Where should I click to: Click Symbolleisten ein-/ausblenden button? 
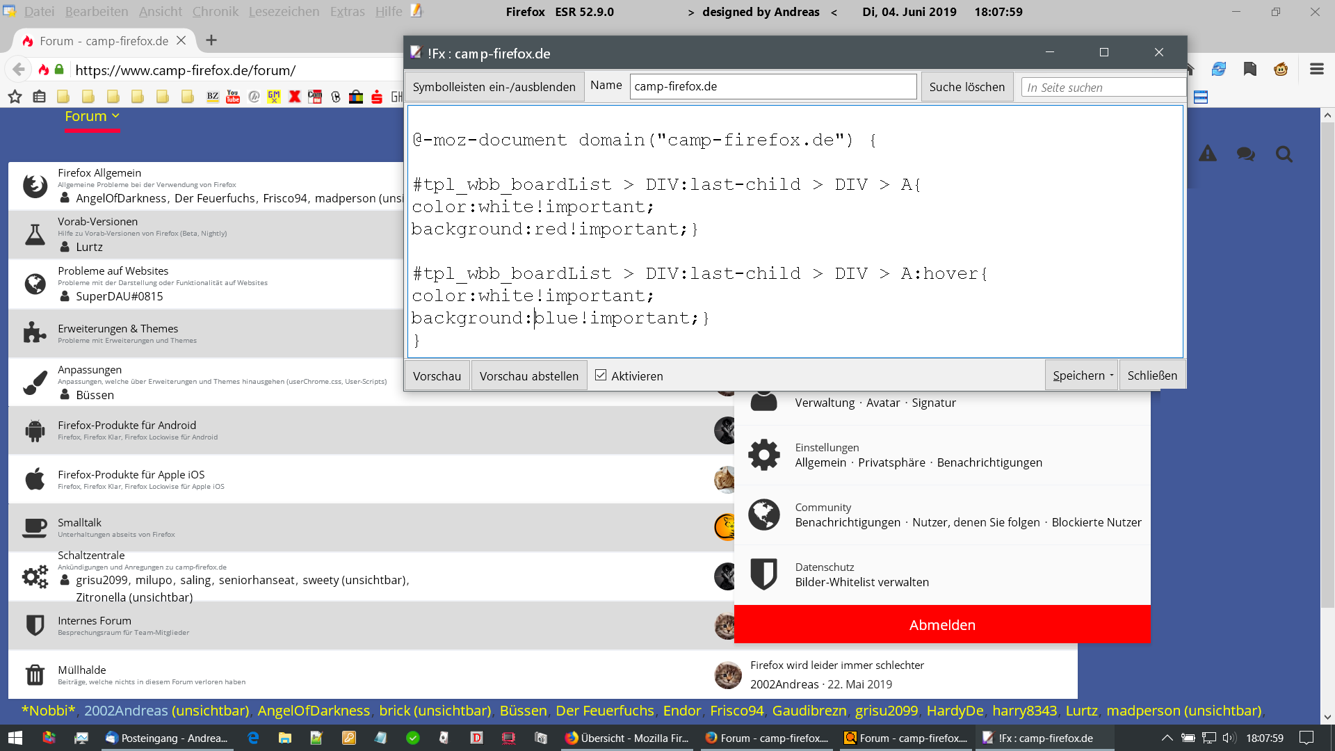[494, 87]
